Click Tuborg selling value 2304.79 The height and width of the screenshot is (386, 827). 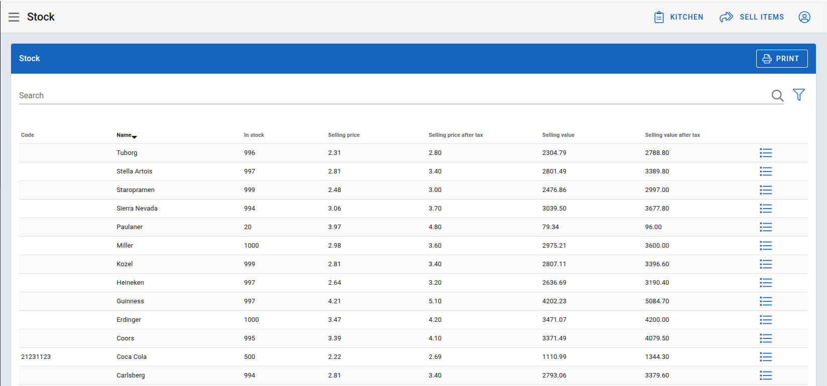pyautogui.click(x=554, y=153)
